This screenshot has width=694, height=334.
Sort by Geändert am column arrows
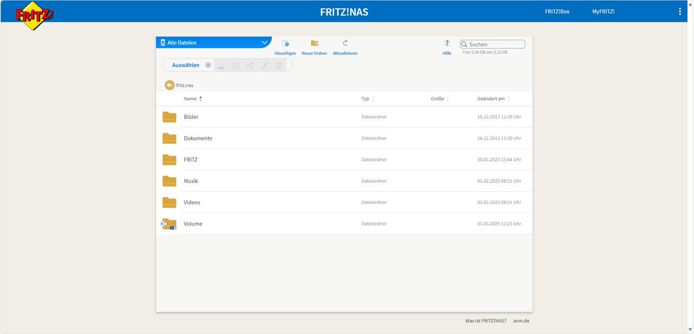point(509,99)
